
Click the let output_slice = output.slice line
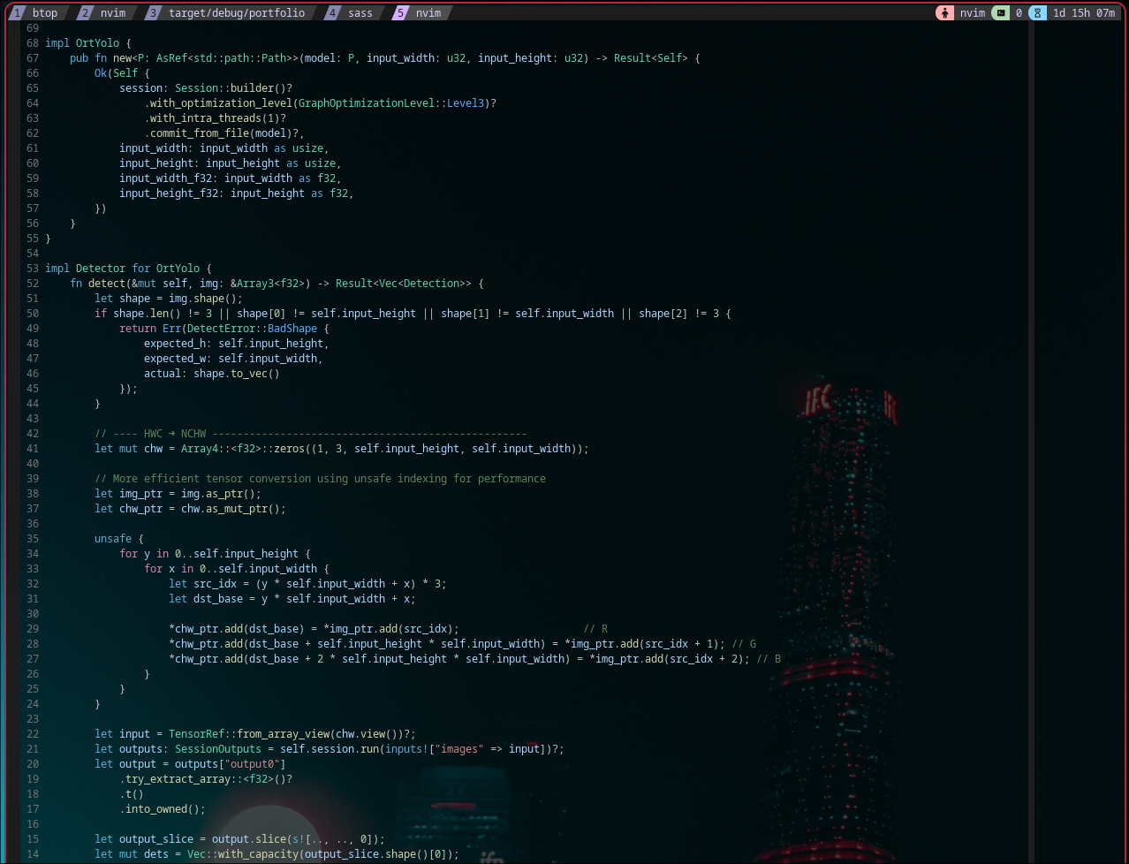[239, 839]
